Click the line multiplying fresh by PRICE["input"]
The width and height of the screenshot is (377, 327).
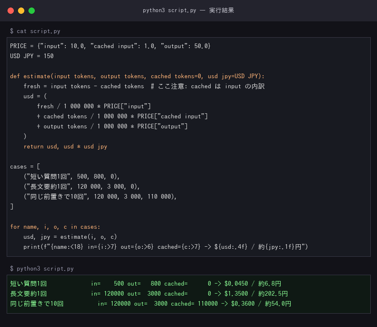(94, 106)
